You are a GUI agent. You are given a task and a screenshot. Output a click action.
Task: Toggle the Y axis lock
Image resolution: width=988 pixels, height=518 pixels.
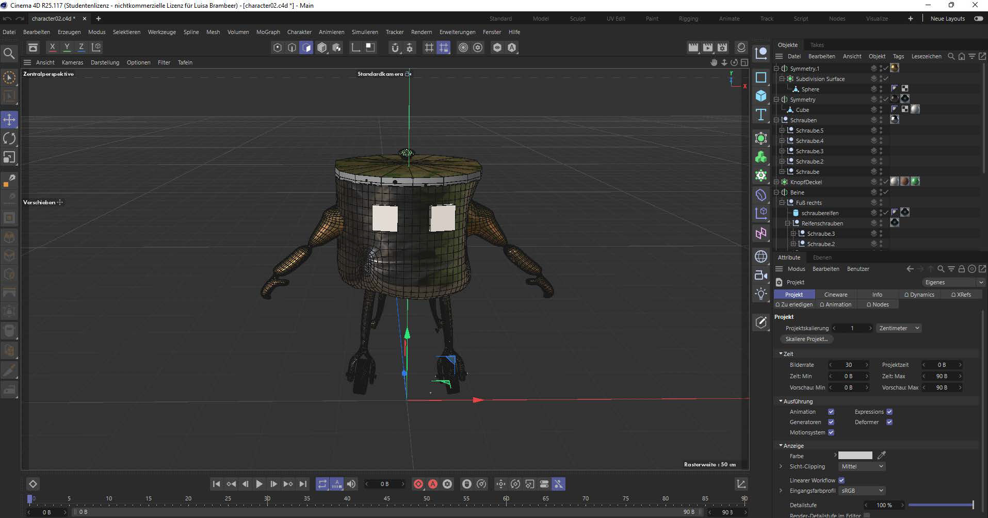(x=67, y=47)
